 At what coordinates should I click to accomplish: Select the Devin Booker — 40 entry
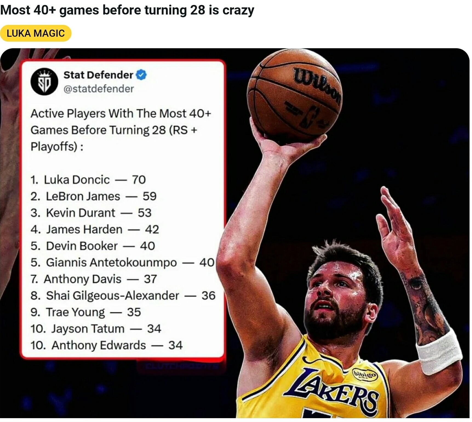93,246
